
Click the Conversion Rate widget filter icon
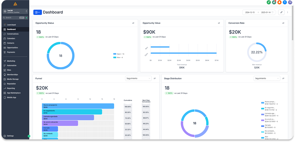pyautogui.click(x=283, y=23)
